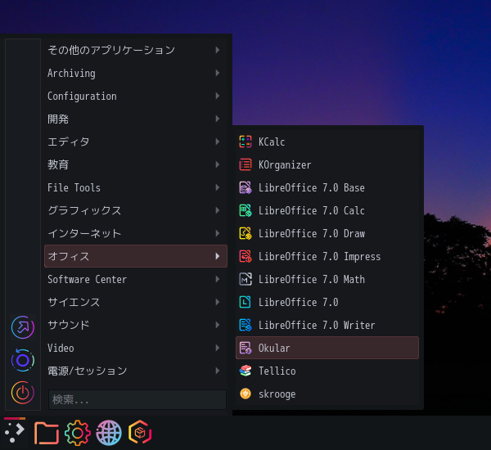Open the hexagon package icon on taskbar

pos(140,433)
